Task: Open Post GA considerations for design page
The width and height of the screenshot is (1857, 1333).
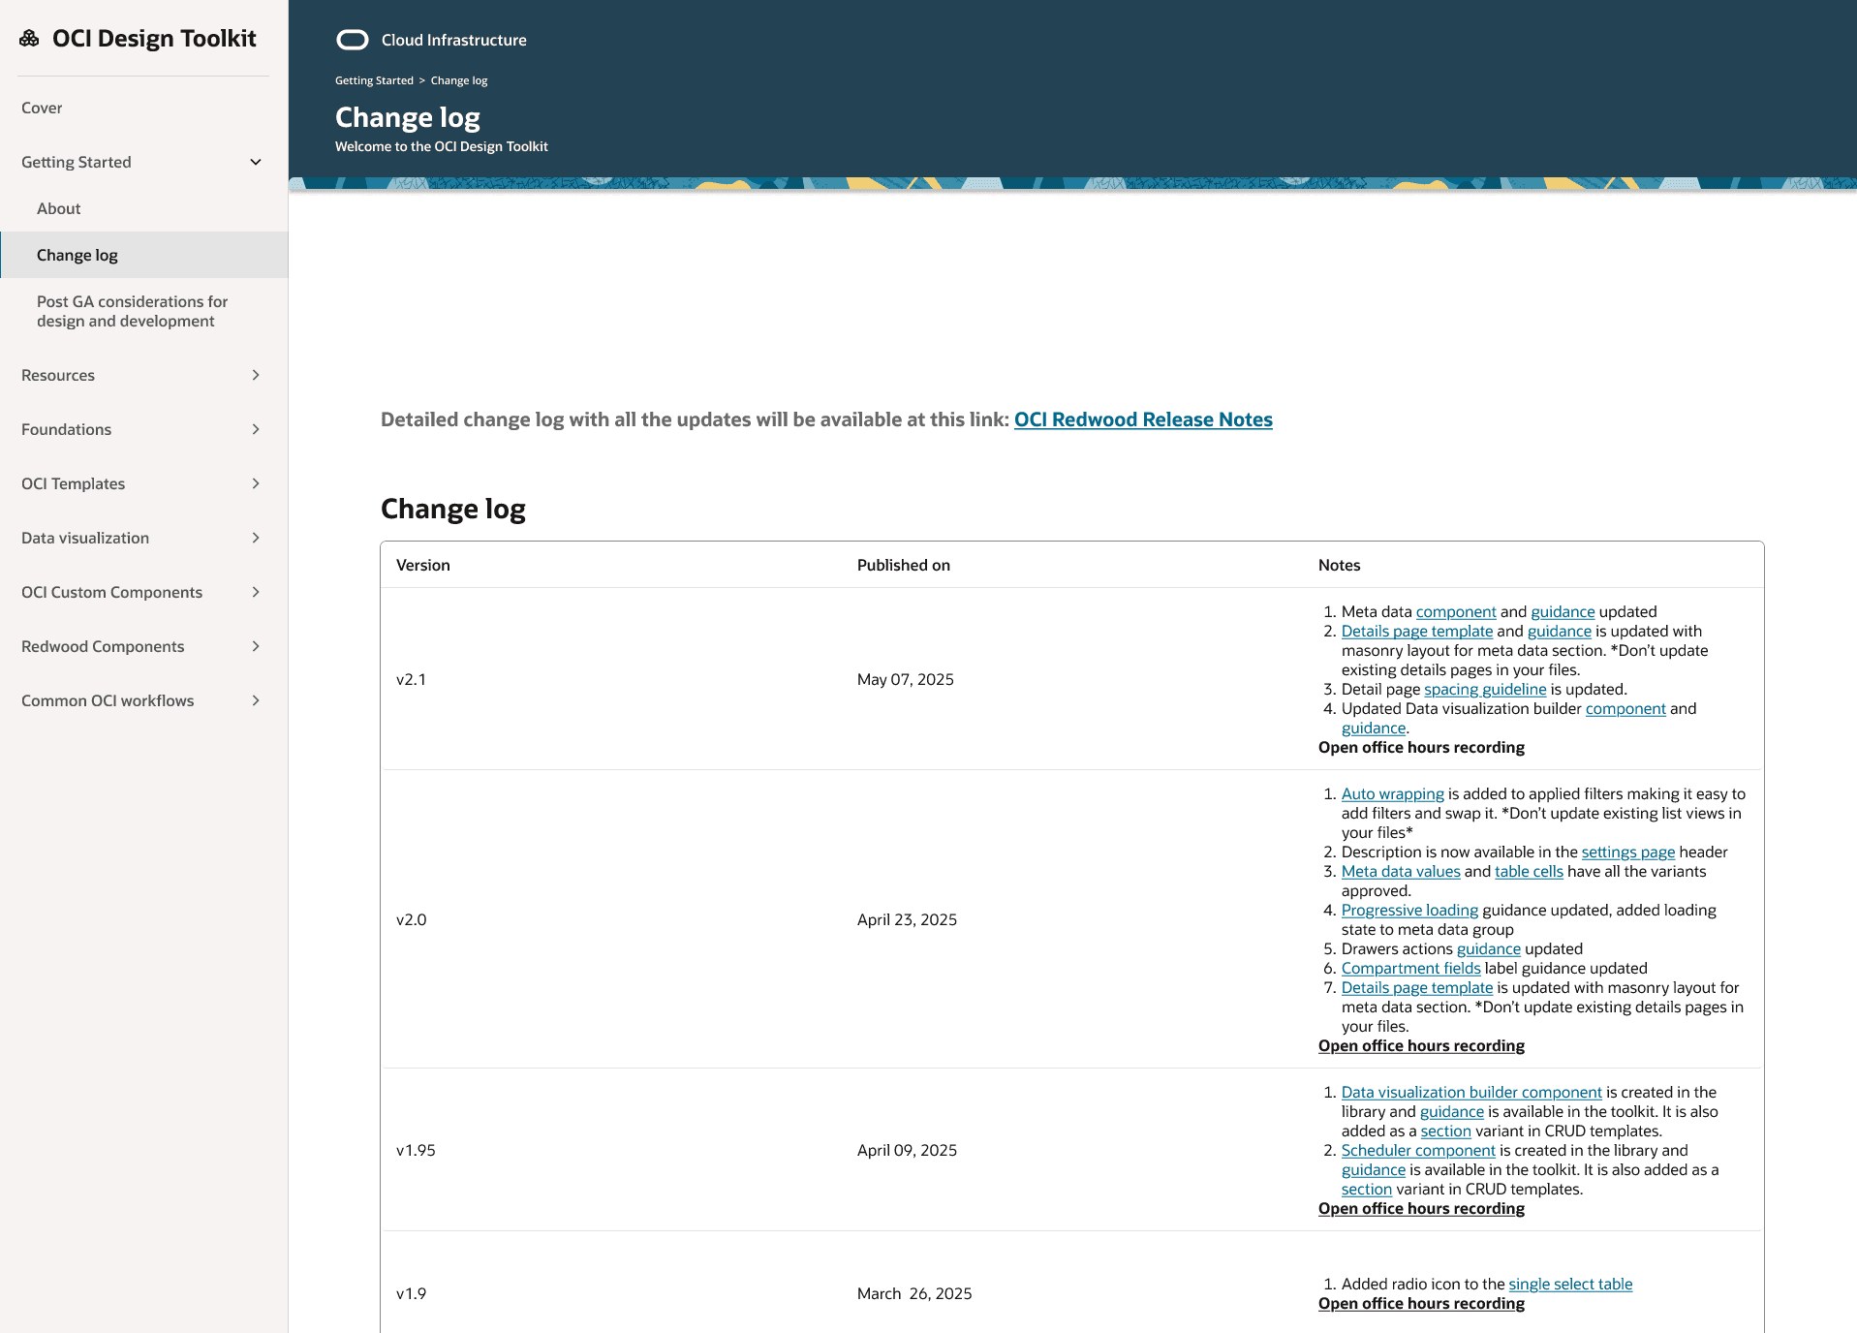Action: 133,311
